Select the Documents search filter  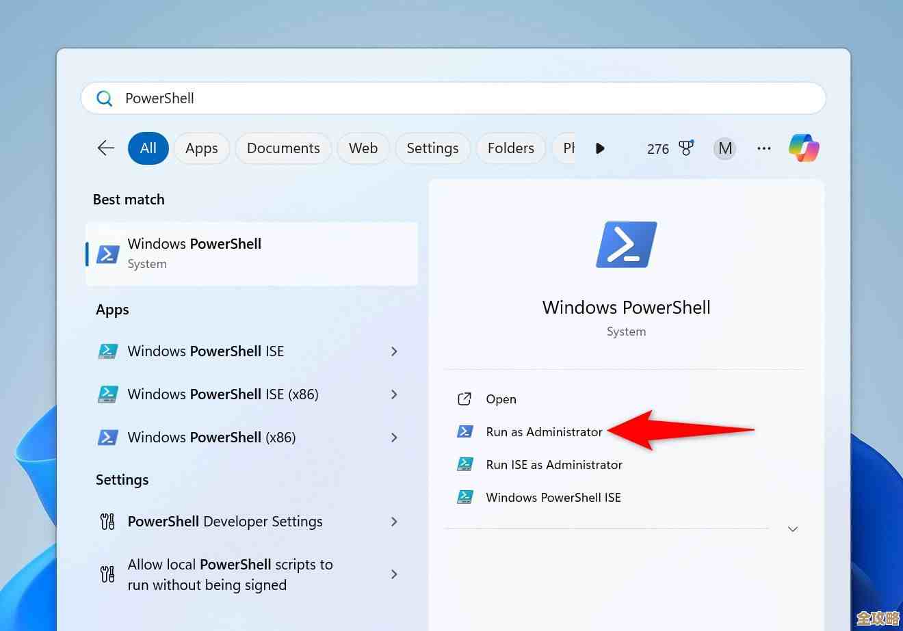283,148
